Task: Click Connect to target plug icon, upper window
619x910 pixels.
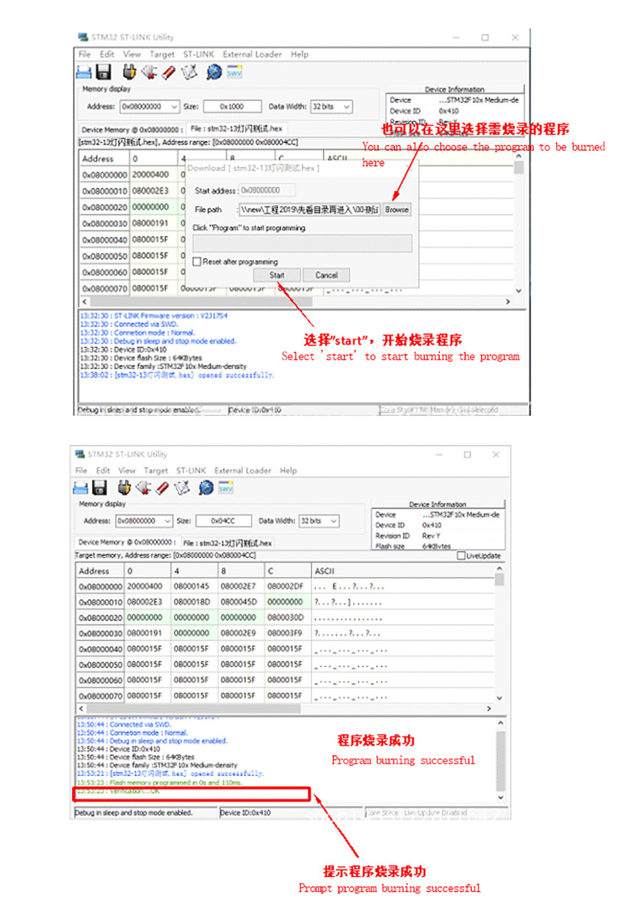Action: [129, 72]
